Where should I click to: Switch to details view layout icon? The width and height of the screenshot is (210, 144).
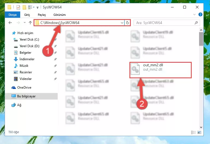coord(193,132)
